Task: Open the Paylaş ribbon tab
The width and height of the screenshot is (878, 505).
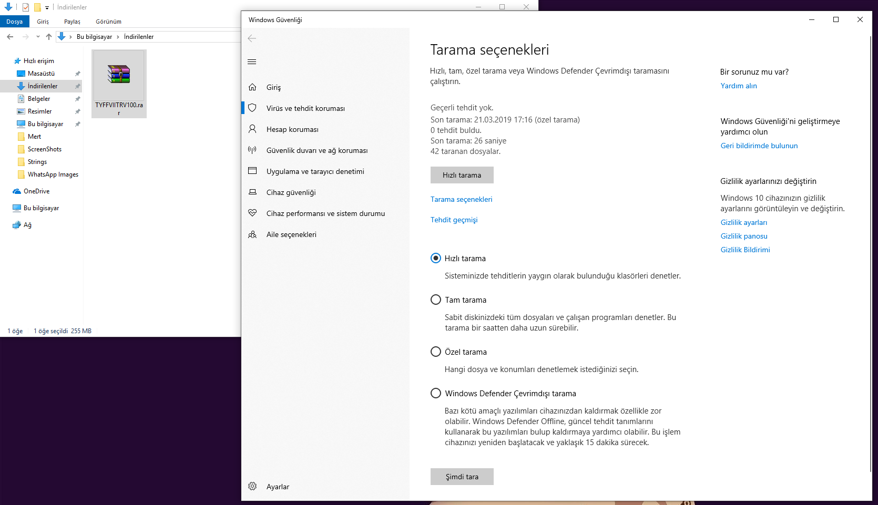Action: 73,22
